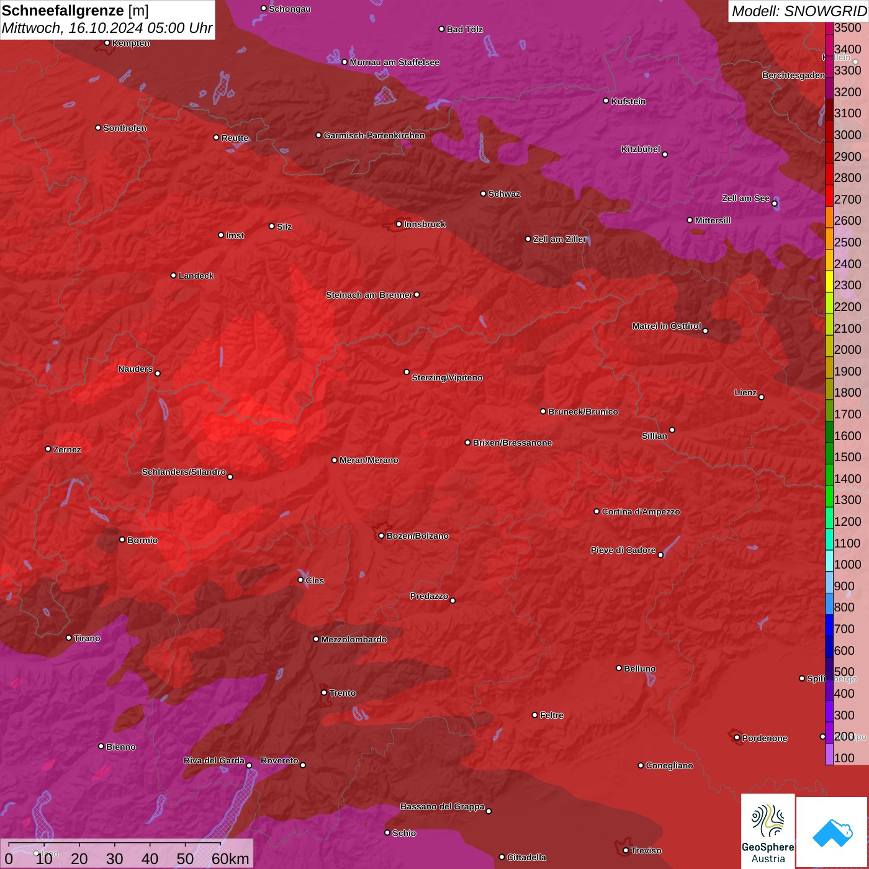
Task: Click the Treviso city marker
Action: click(626, 850)
